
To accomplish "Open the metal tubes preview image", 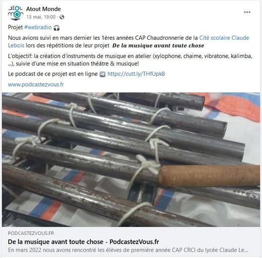I will click(x=131, y=160).
